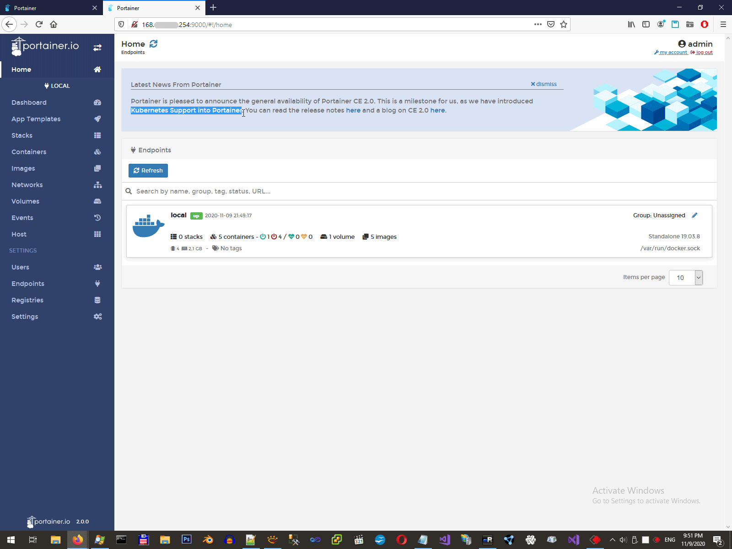
Task: Open the Items per page dropdown
Action: tap(686, 278)
